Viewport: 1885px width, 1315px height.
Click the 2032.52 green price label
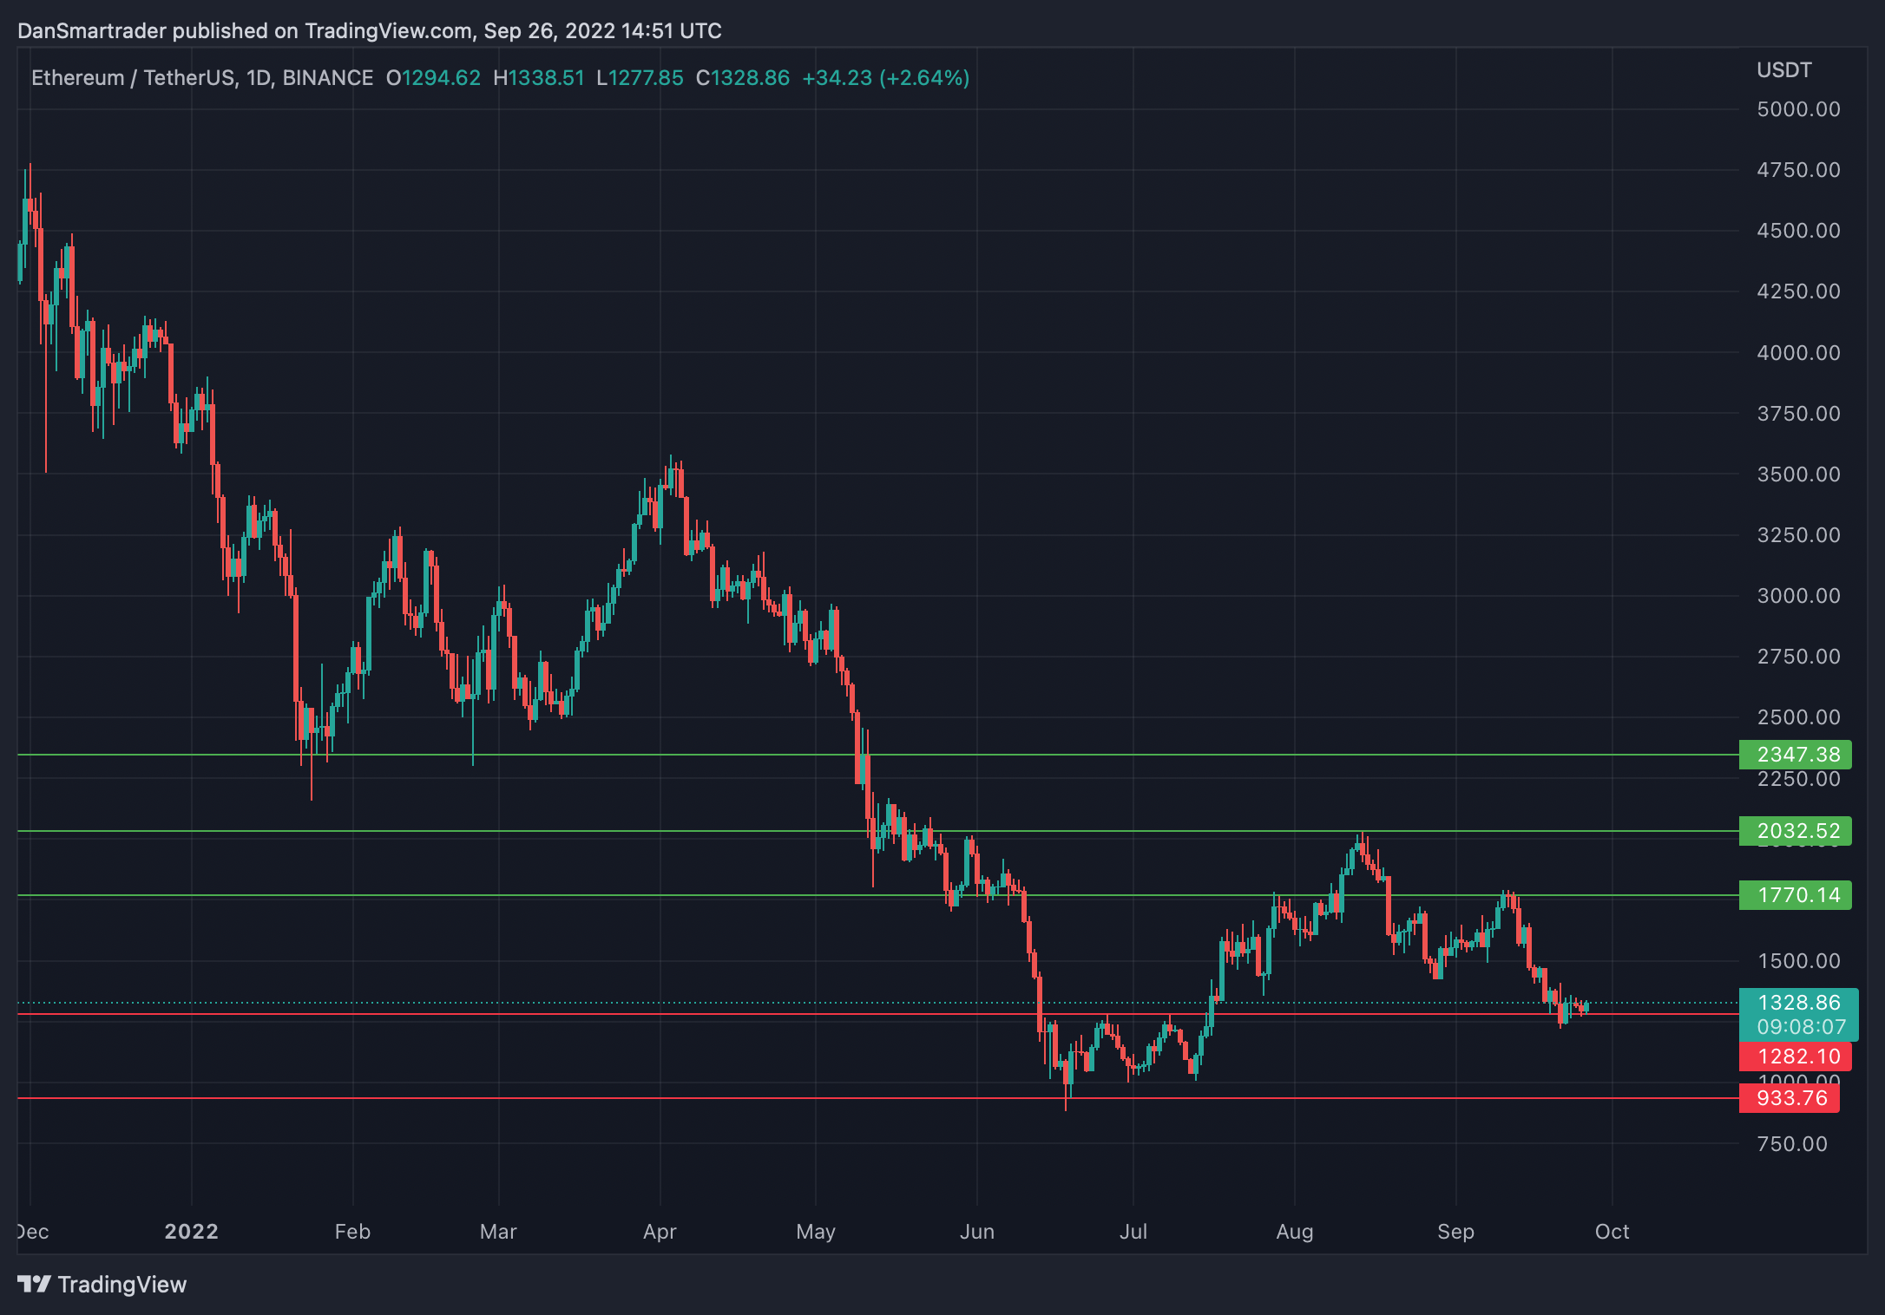(x=1795, y=831)
